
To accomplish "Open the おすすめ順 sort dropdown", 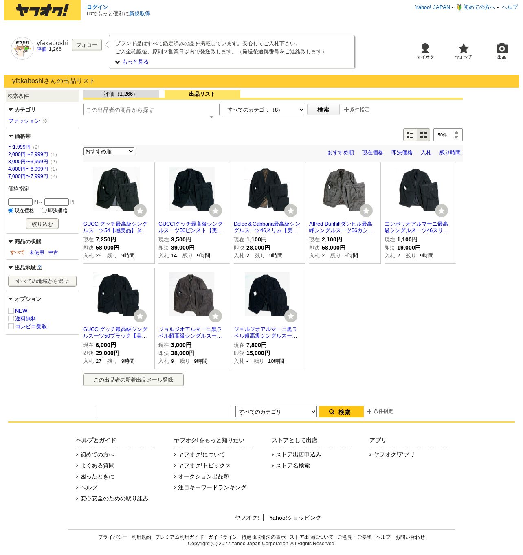I will (109, 151).
